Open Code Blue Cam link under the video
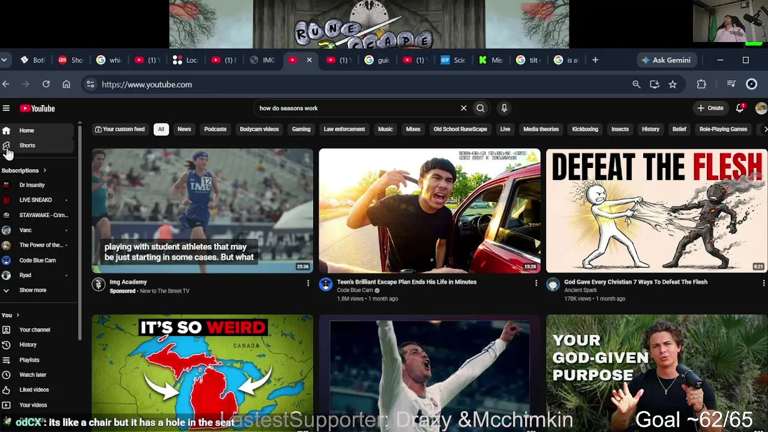Image resolution: width=768 pixels, height=432 pixels. 355,290
